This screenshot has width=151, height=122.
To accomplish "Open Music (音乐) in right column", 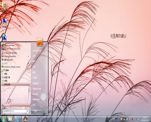I will click(x=34, y=66).
